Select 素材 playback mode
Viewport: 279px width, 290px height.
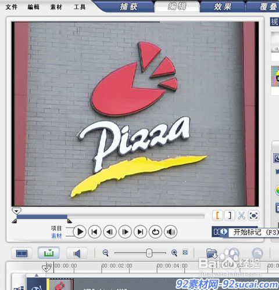click(x=56, y=235)
